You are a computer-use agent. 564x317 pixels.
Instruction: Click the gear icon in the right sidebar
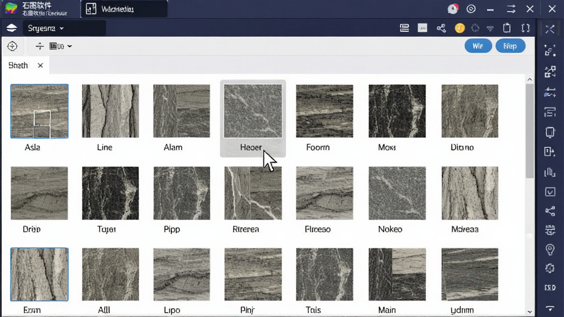(x=550, y=268)
